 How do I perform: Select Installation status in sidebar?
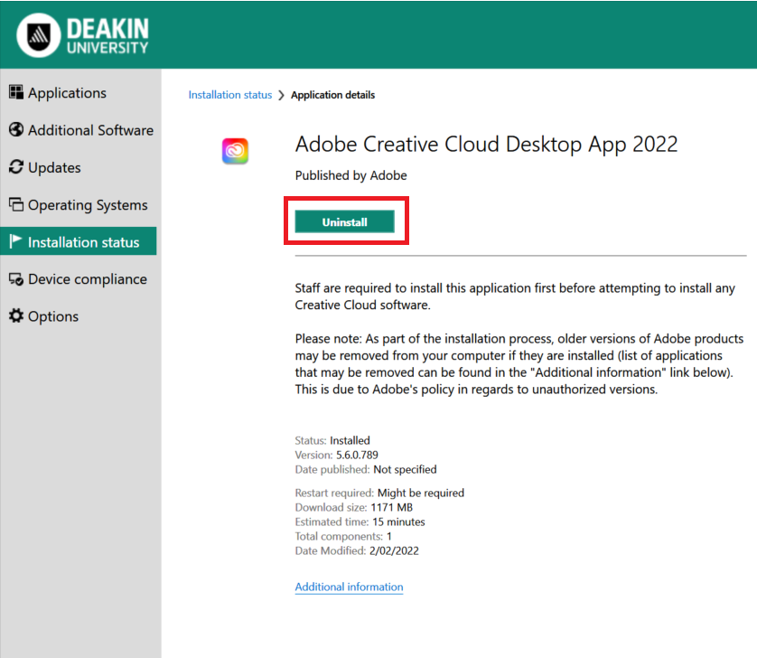coord(79,241)
